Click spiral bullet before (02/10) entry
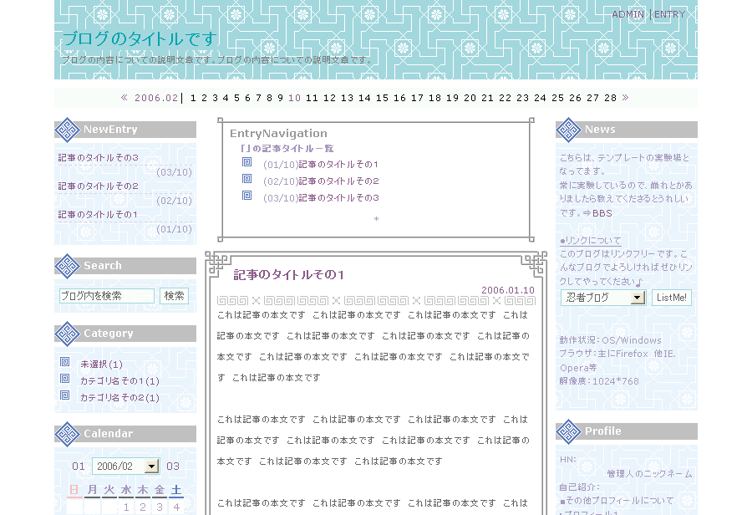Screen dimensions: 752x515 (247, 179)
